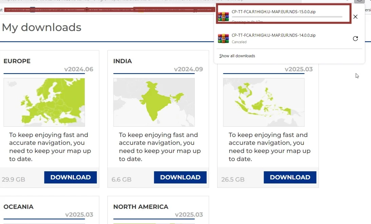Click the WinRAR icon of NDS-14.0.0 file
Screen dimensions: 371x224
pyautogui.click(x=223, y=38)
